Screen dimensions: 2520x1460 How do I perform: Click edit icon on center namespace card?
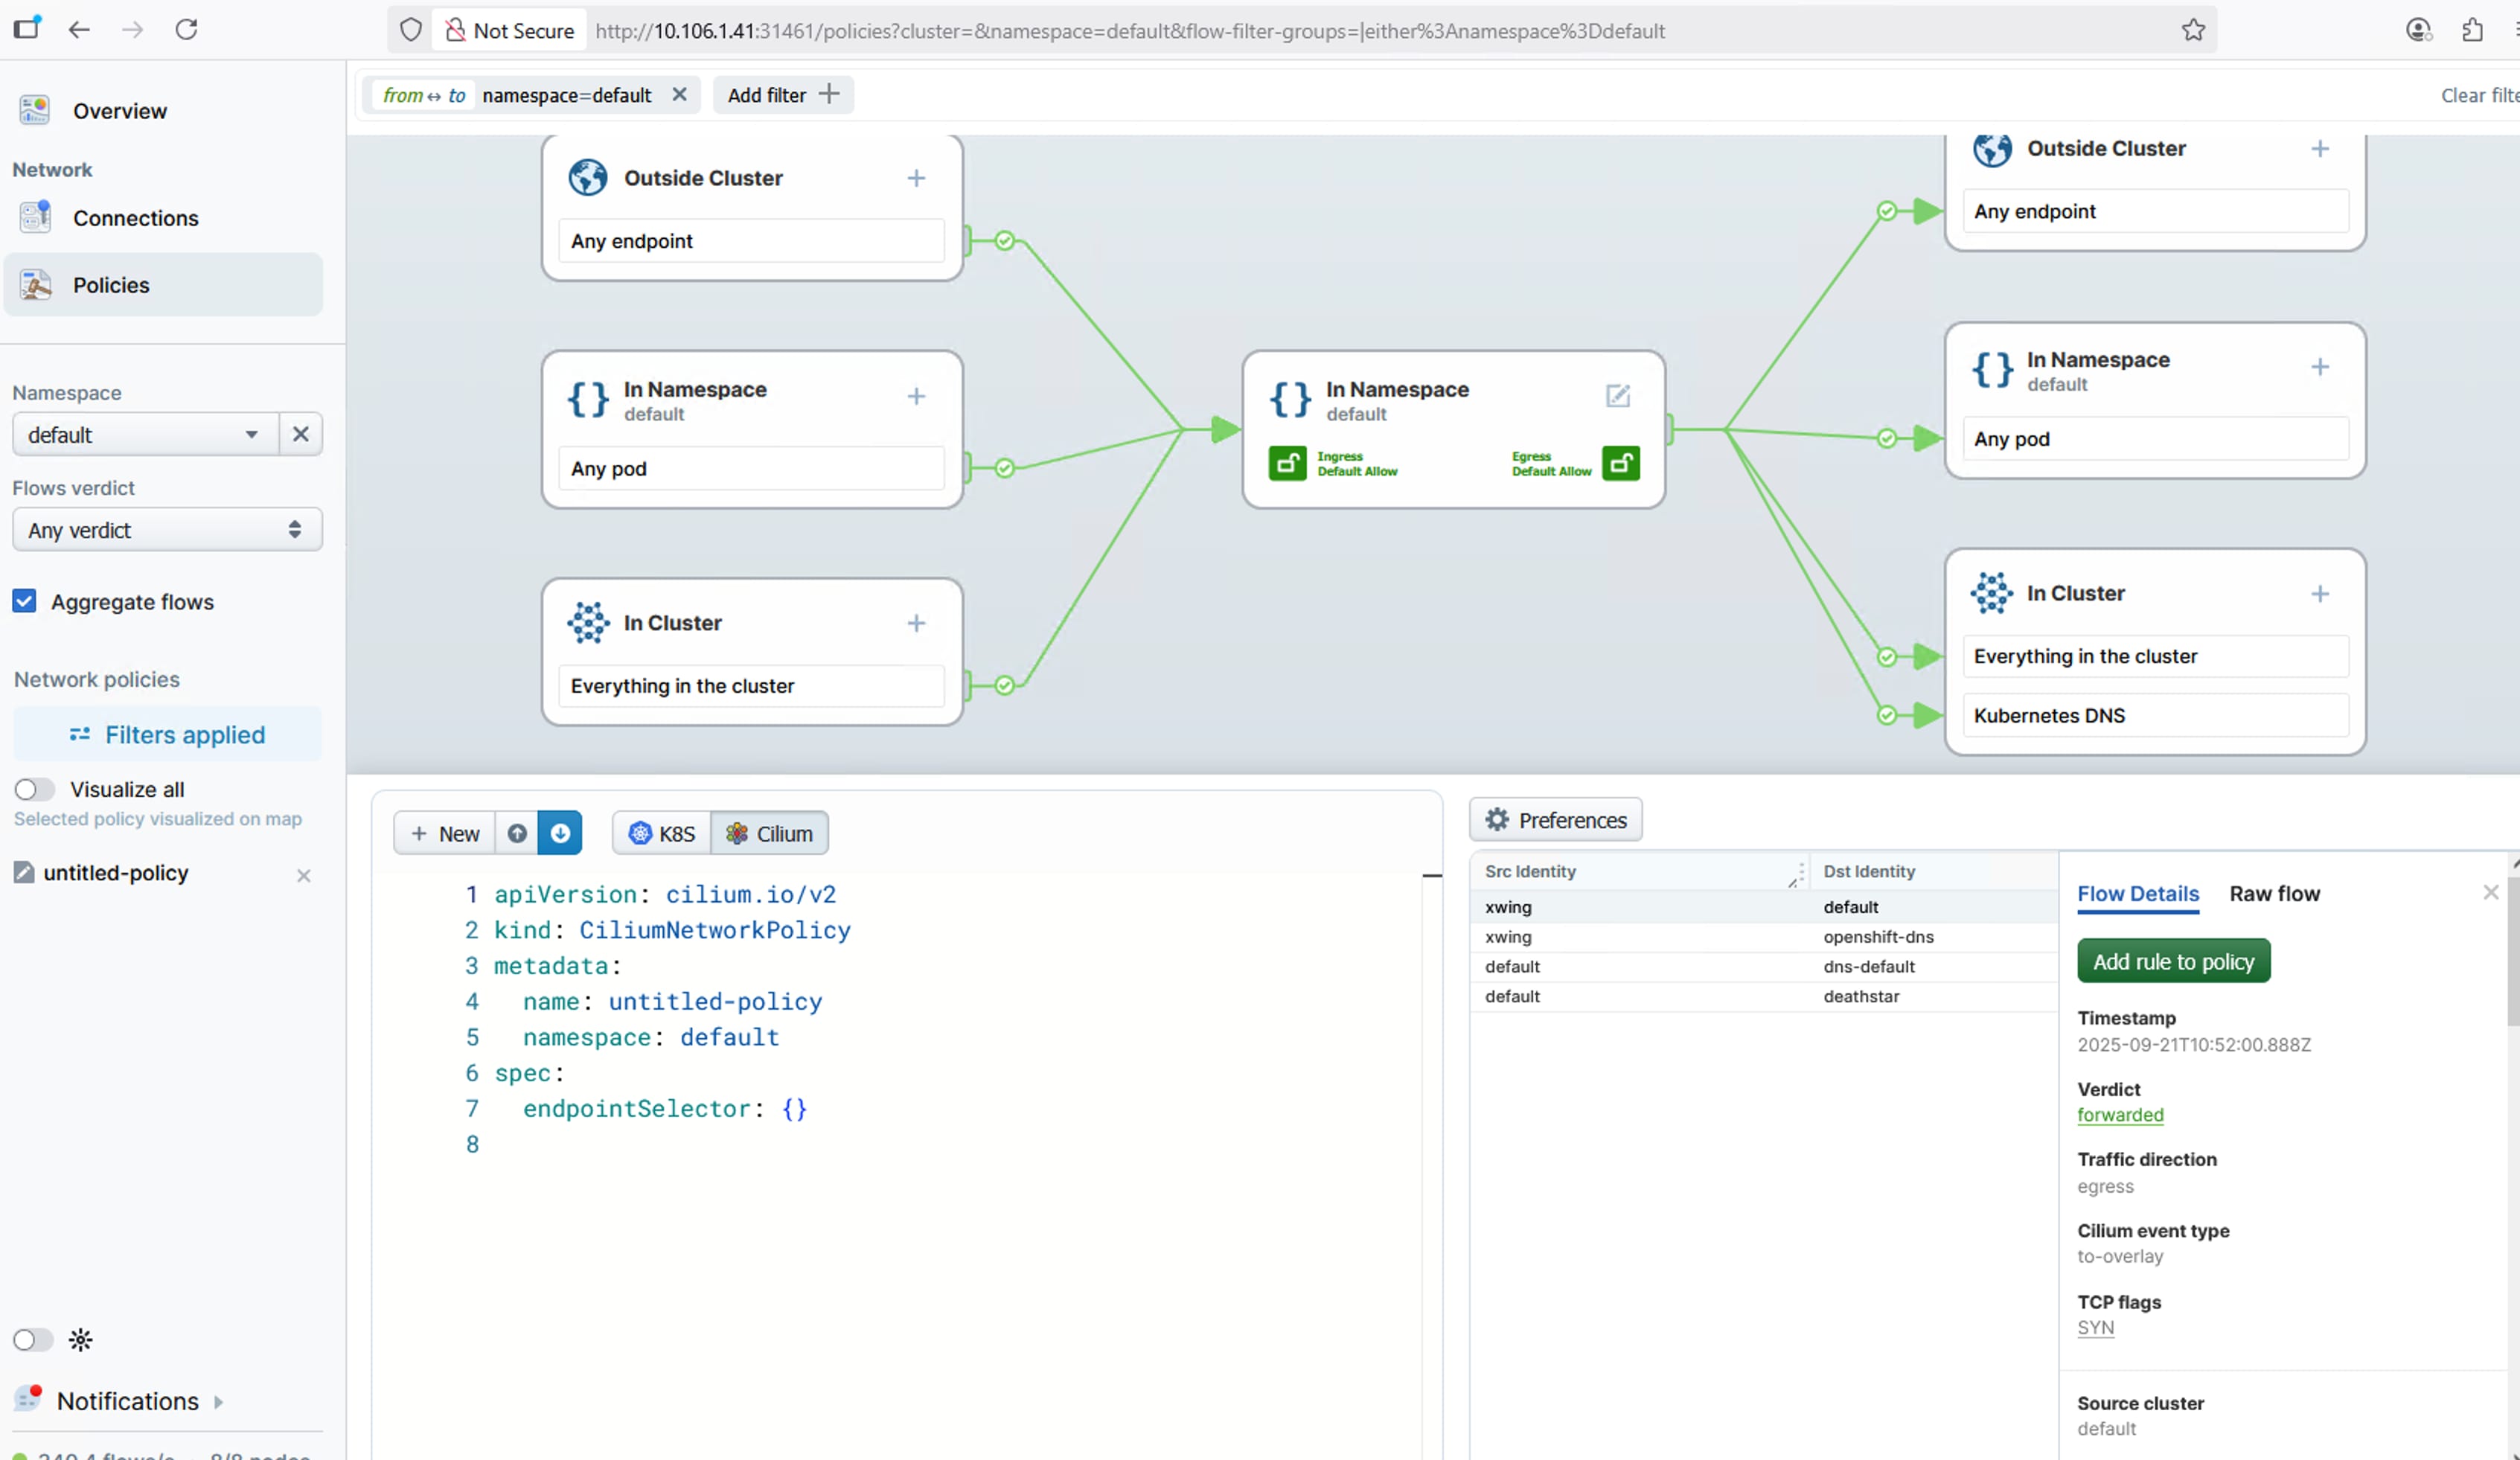coord(1617,396)
